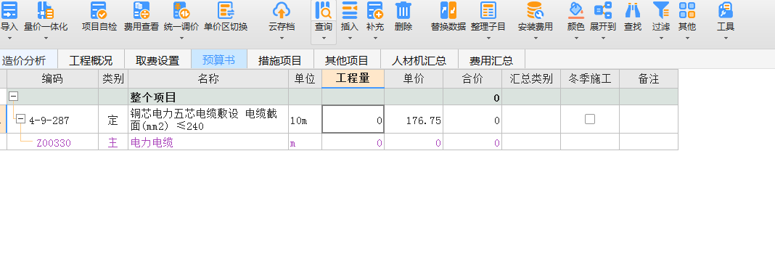Open dropdown arrow under 工具
775x278 pixels.
pyautogui.click(x=726, y=38)
